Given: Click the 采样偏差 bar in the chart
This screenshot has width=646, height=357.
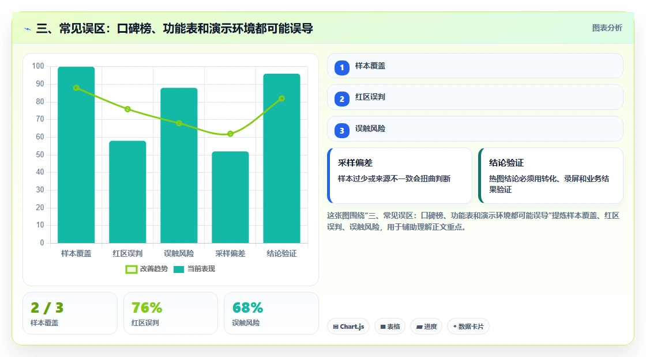Looking at the screenshot, I should 230,197.
